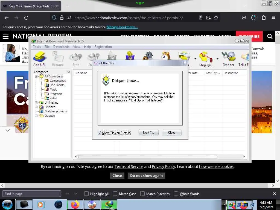Open National Review hamburger site menu
Image resolution: width=280 pixels, height=210 pixels.
pos(5,36)
